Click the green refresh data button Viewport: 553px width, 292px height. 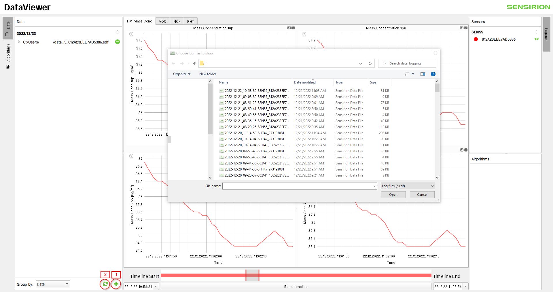[x=105, y=284]
